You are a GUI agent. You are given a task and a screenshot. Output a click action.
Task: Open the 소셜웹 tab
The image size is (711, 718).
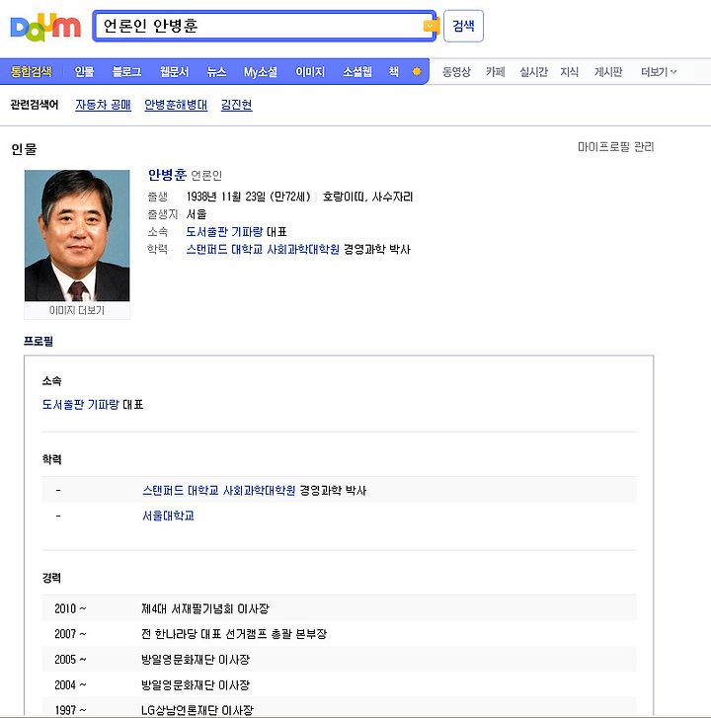(357, 72)
